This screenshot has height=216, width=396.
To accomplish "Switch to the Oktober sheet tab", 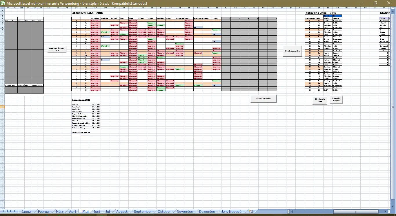I will 164,212.
